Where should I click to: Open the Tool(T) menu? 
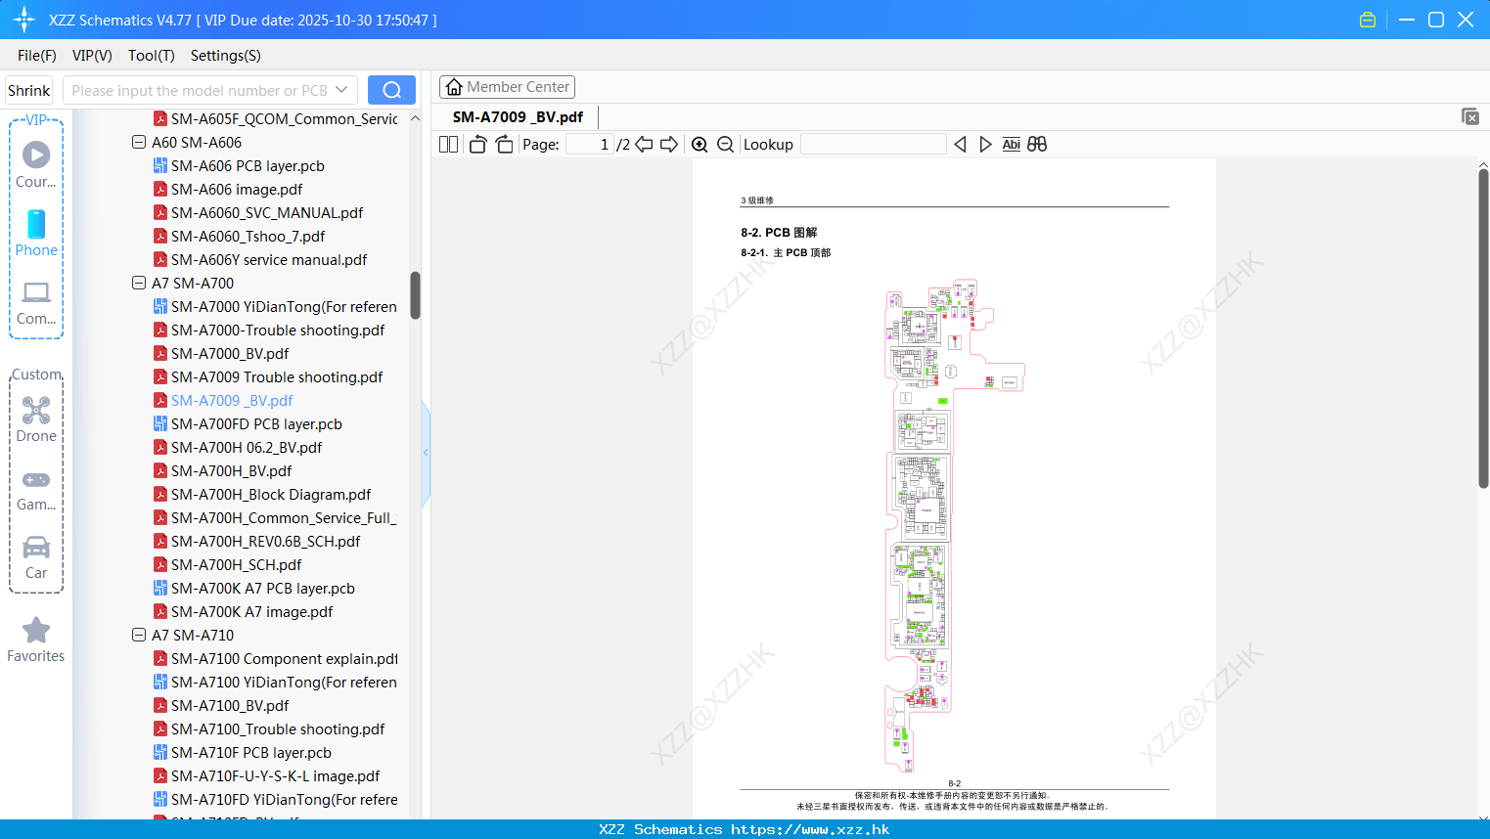tap(152, 56)
